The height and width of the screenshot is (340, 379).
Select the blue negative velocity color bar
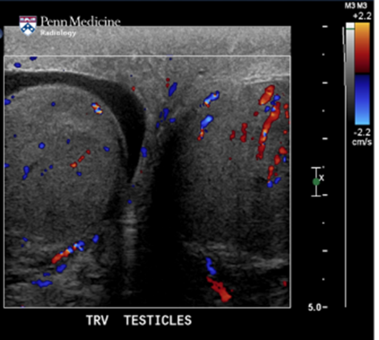[362, 99]
